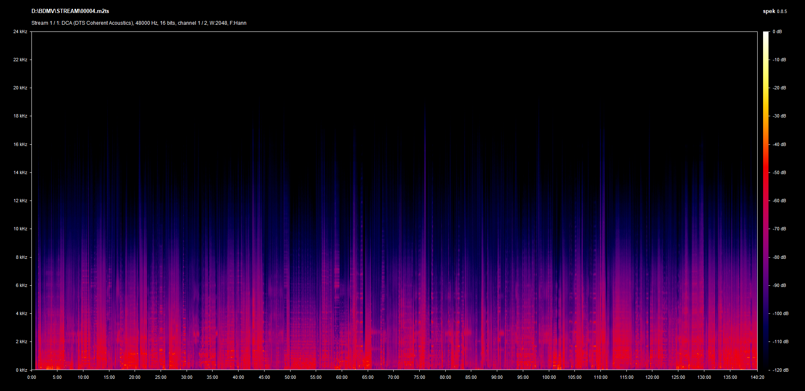Click the red middle of the dB color bar
805x391 pixels.
click(766, 176)
